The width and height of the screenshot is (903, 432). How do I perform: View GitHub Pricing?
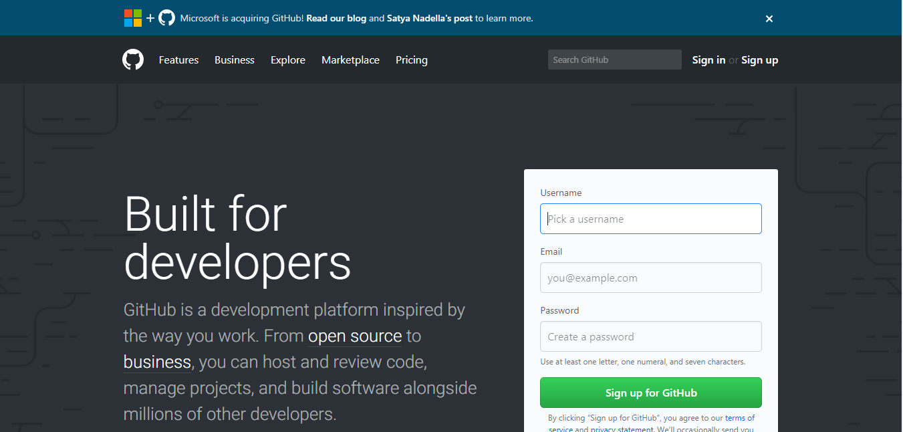pos(411,60)
